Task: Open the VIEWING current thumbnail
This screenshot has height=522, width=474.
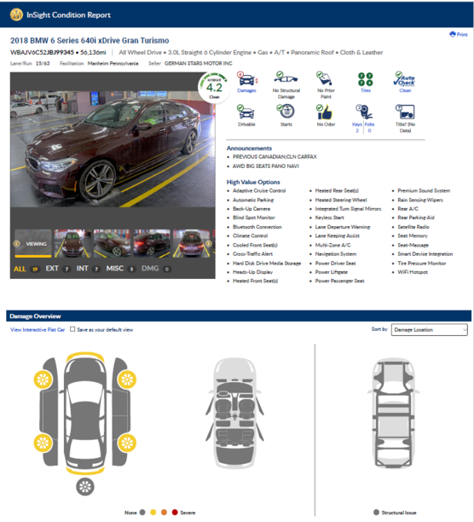Action: coord(33,243)
